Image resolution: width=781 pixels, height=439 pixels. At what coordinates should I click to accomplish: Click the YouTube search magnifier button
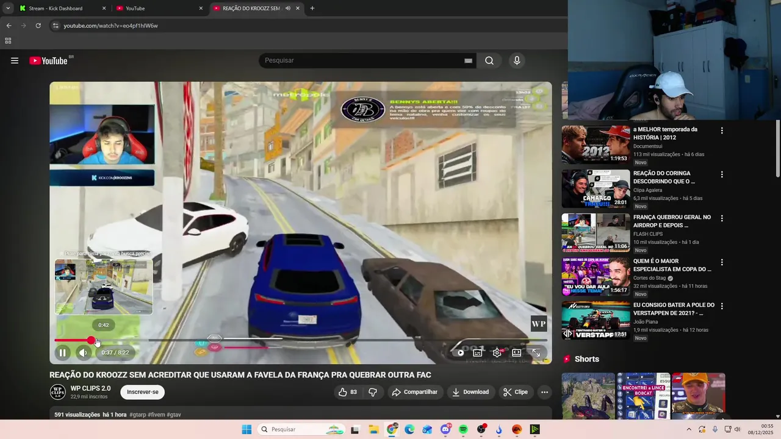(489, 60)
